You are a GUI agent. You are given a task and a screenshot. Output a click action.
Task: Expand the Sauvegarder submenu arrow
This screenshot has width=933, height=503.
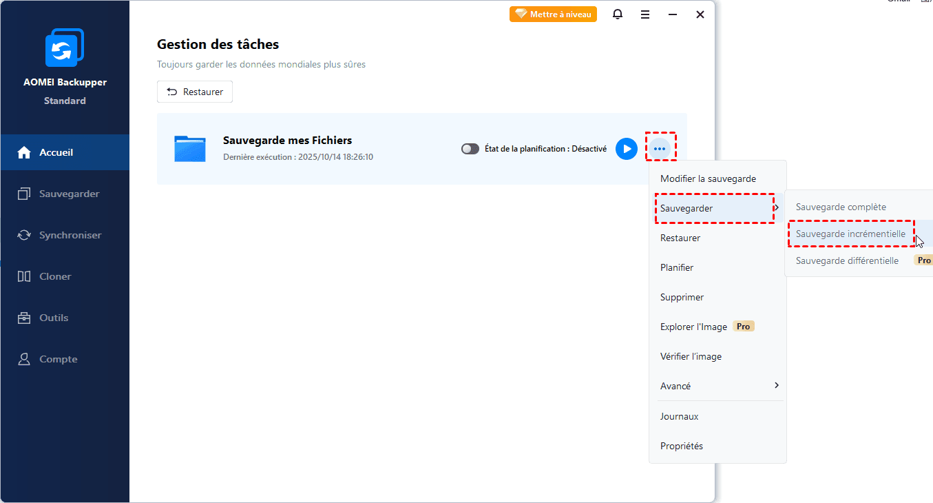click(776, 208)
